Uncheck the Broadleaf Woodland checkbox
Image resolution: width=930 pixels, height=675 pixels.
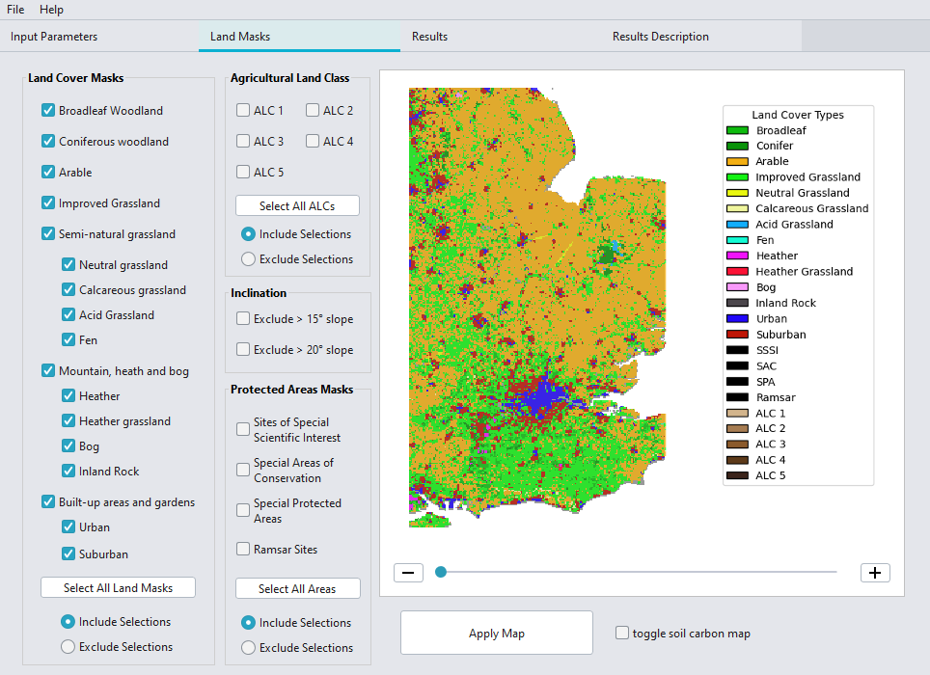48,111
